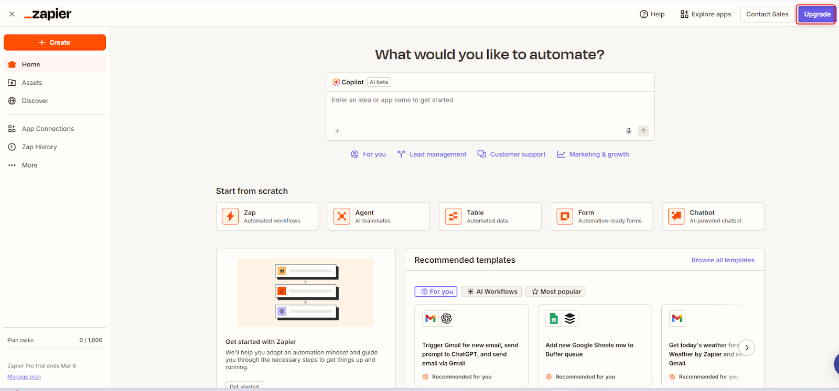The image size is (839, 391).
Task: Click the Plan tasks progress bar
Action: (x=55, y=348)
